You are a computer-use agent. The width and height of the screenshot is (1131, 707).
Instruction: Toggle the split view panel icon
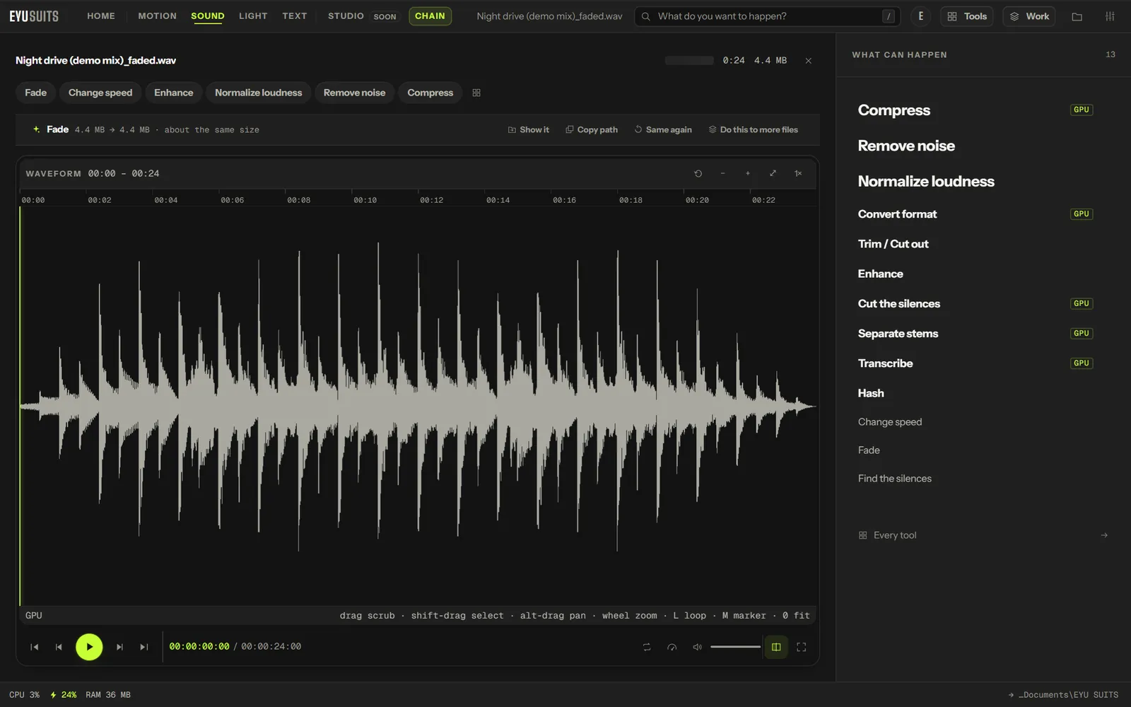click(776, 647)
